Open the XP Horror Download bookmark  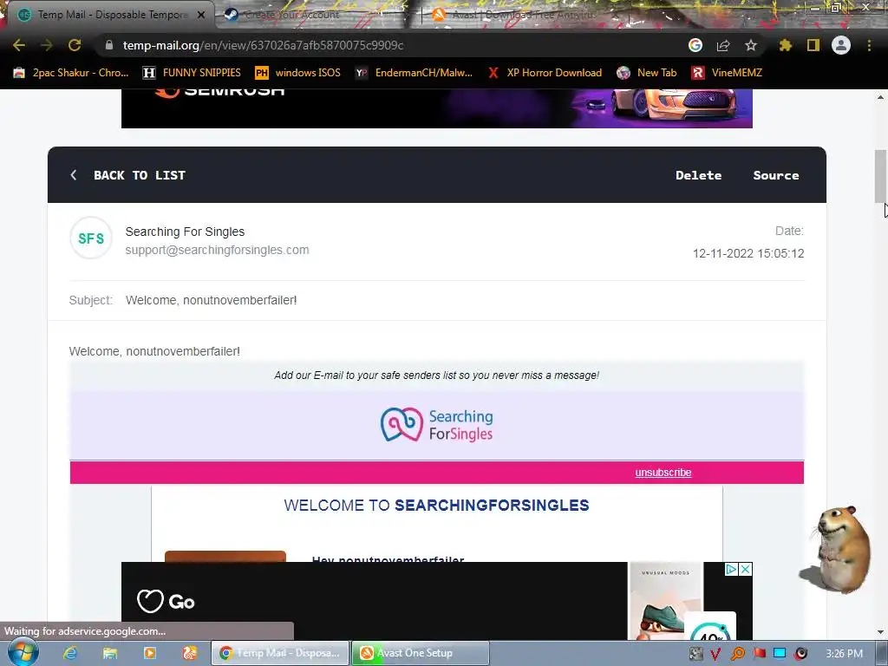545,73
